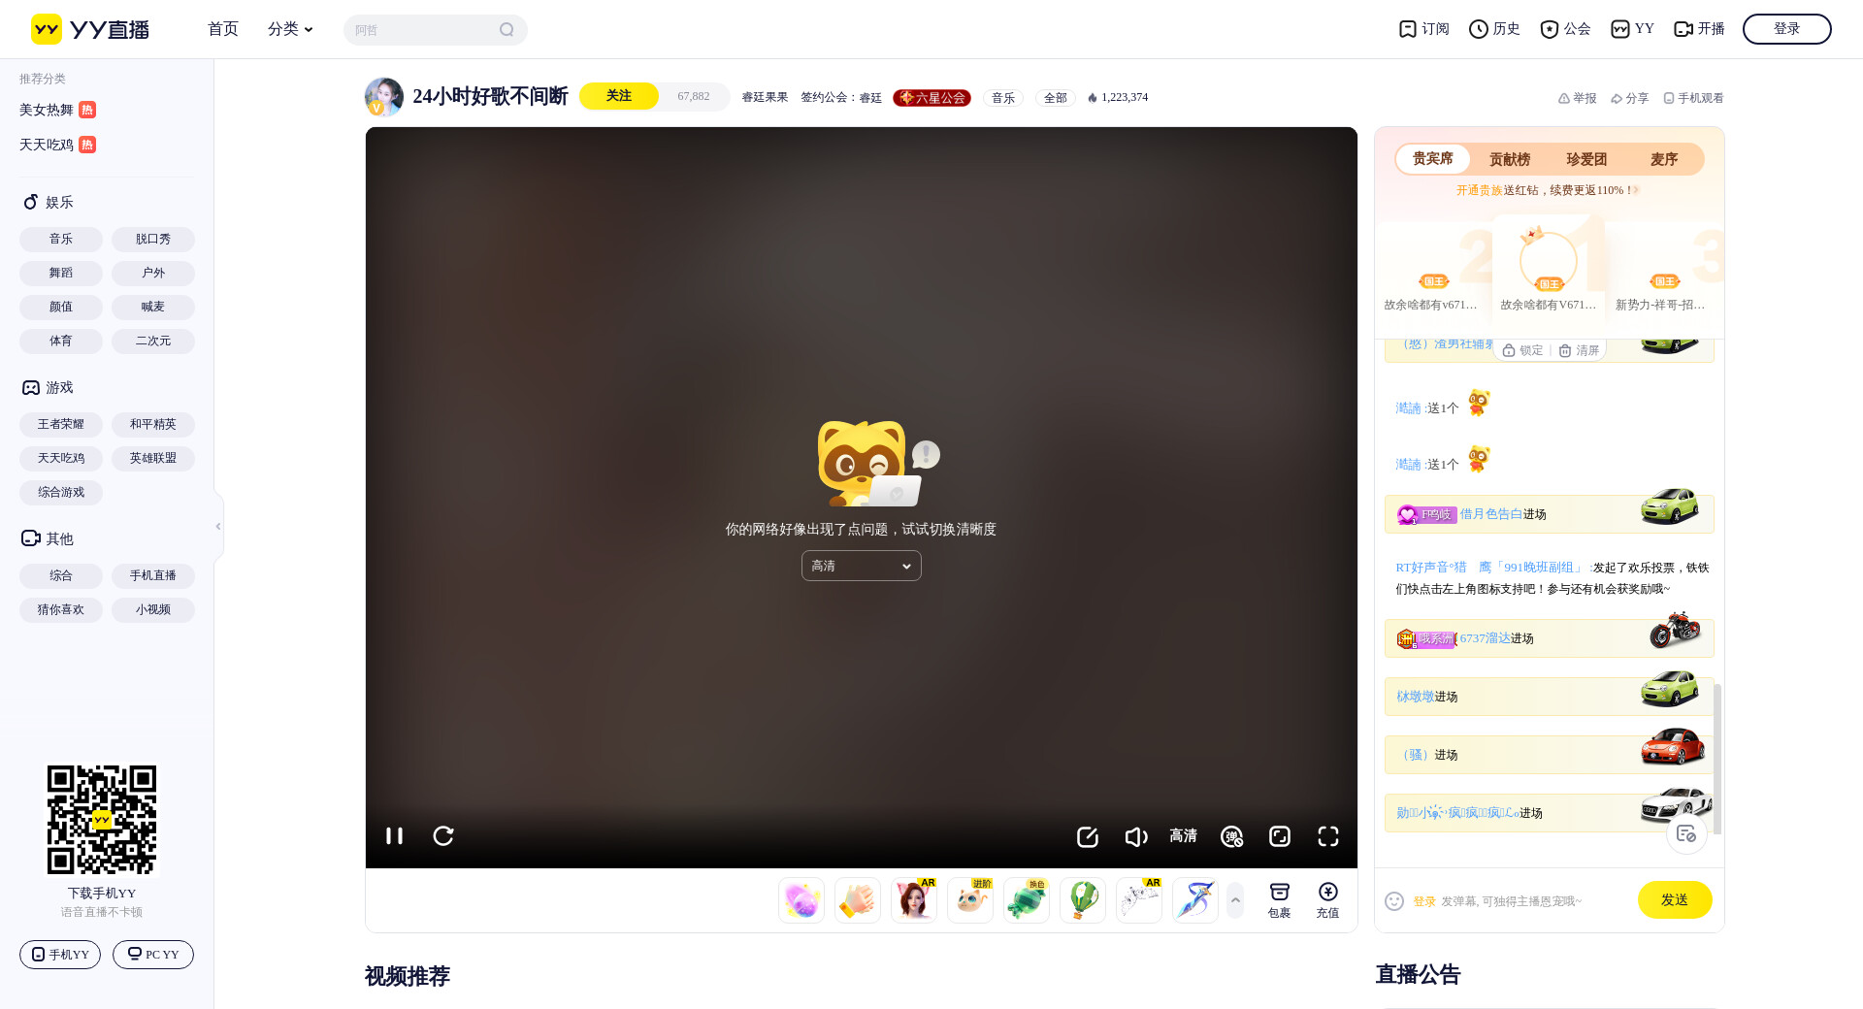1863x1009 pixels.
Task: Select the 英雄联盟 game tag
Action: [153, 458]
